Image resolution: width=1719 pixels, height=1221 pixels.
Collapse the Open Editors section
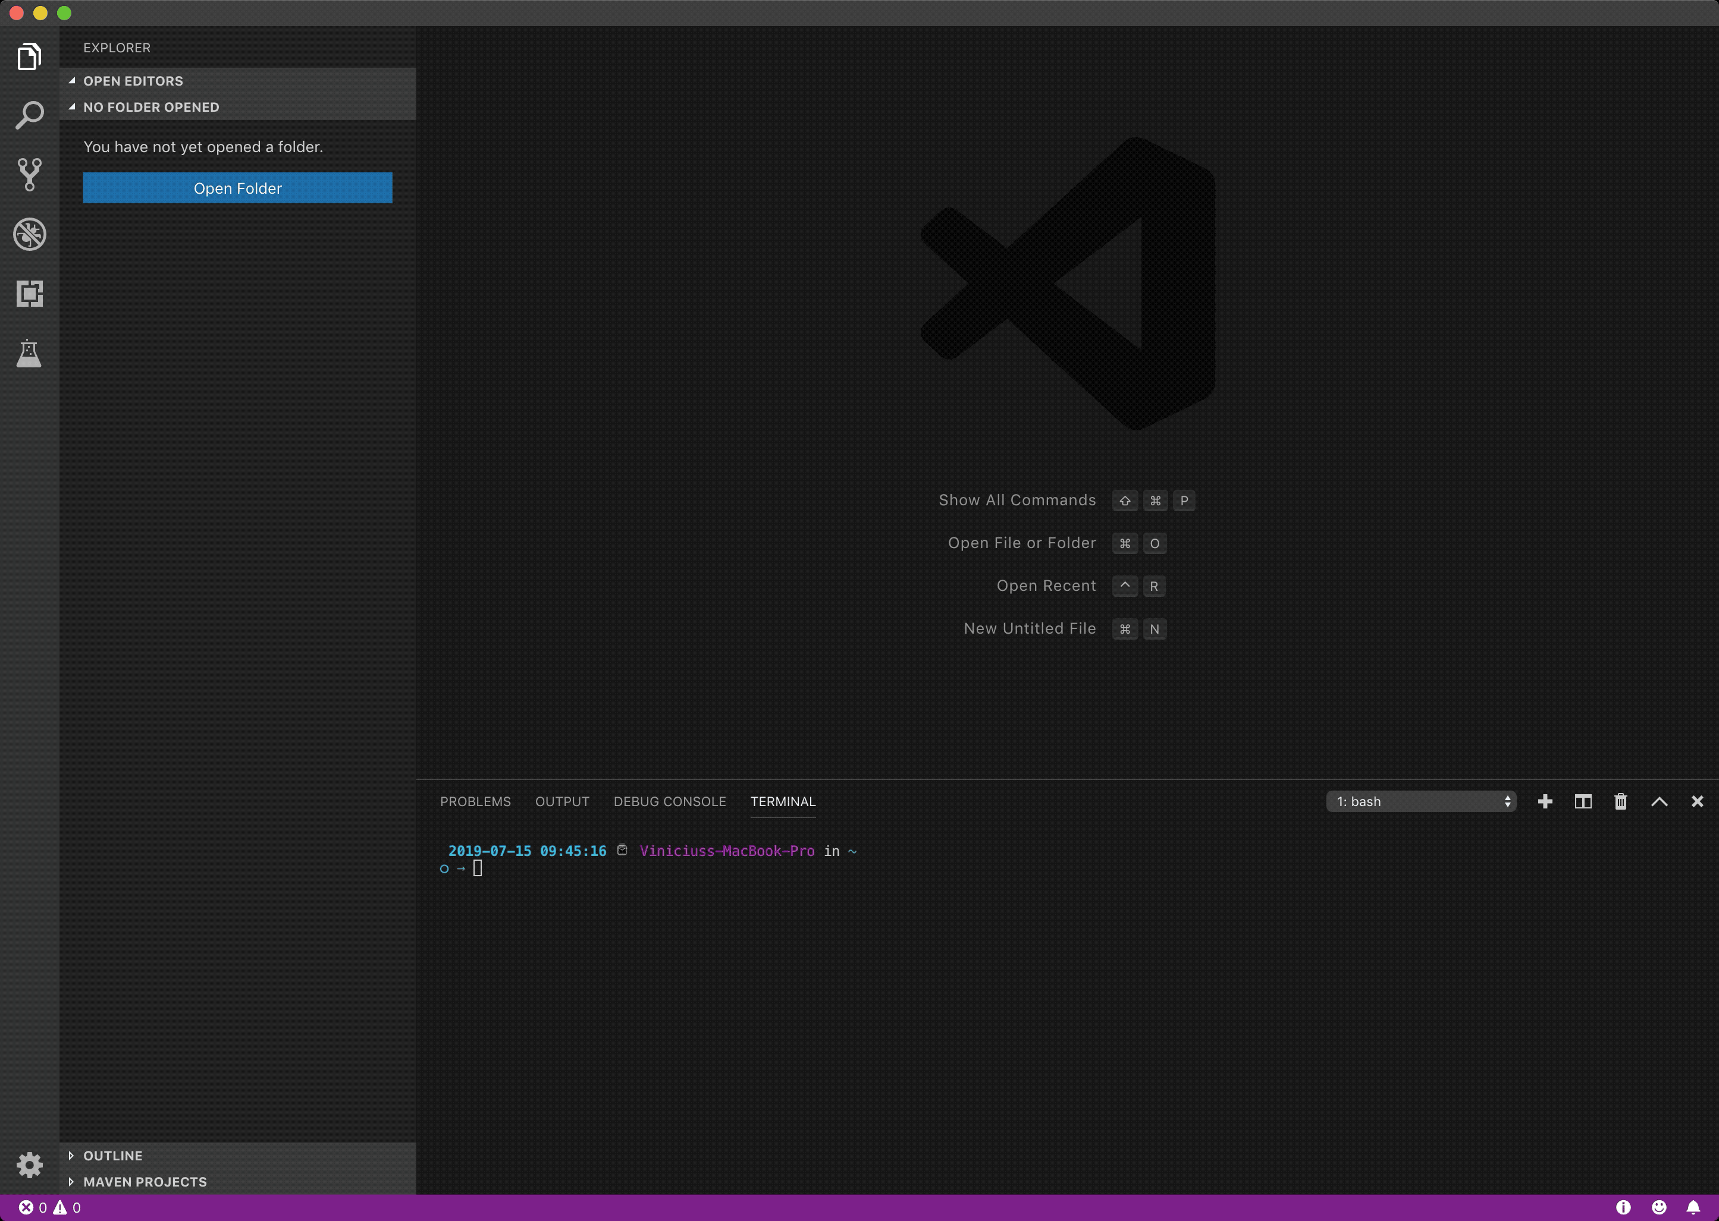(133, 80)
